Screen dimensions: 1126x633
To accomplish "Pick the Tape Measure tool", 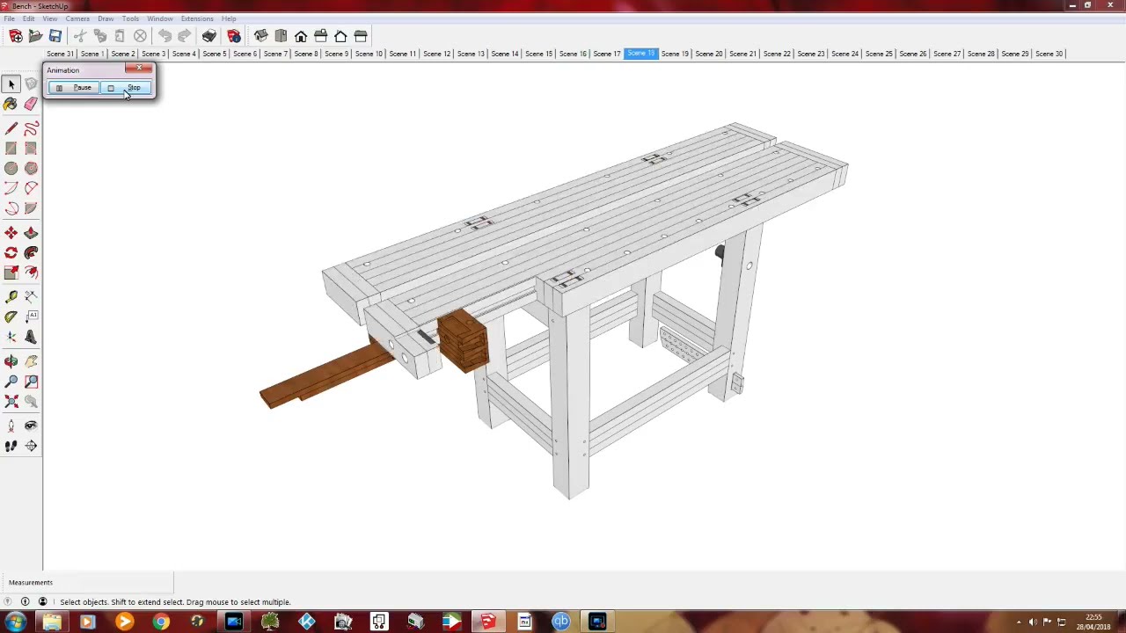I will (11, 297).
